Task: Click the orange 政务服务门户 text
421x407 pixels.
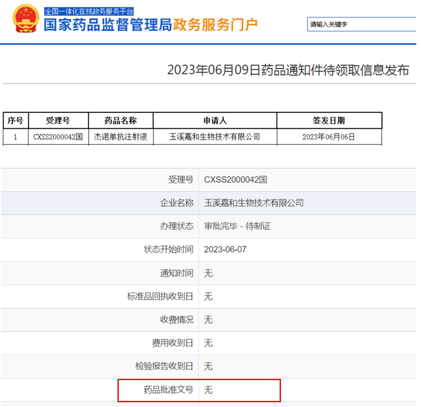Action: click(215, 25)
